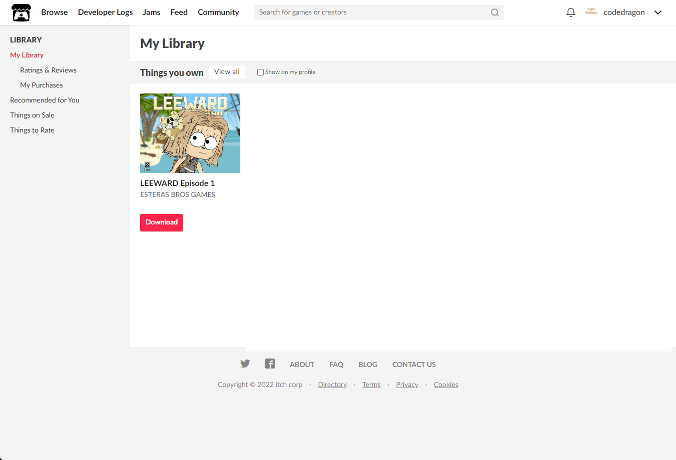Click the codedragon username
The height and width of the screenshot is (460, 676).
point(624,12)
